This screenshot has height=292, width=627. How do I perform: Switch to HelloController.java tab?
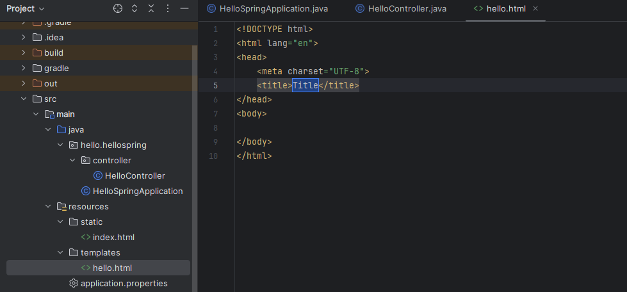401,9
